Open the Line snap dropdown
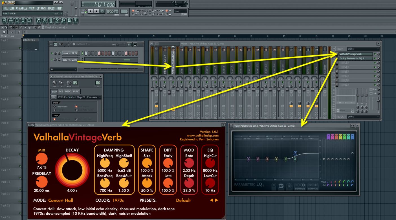The image size is (396, 220). coord(181,11)
